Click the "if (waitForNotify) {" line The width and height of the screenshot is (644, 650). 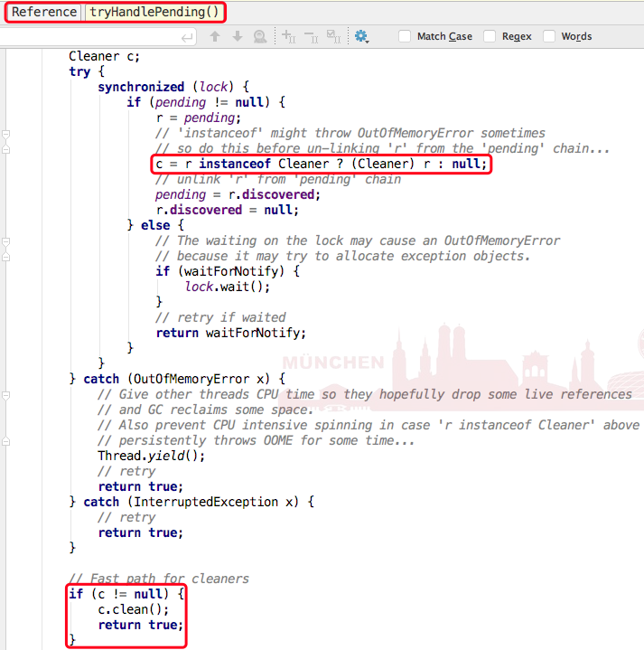pos(228,271)
